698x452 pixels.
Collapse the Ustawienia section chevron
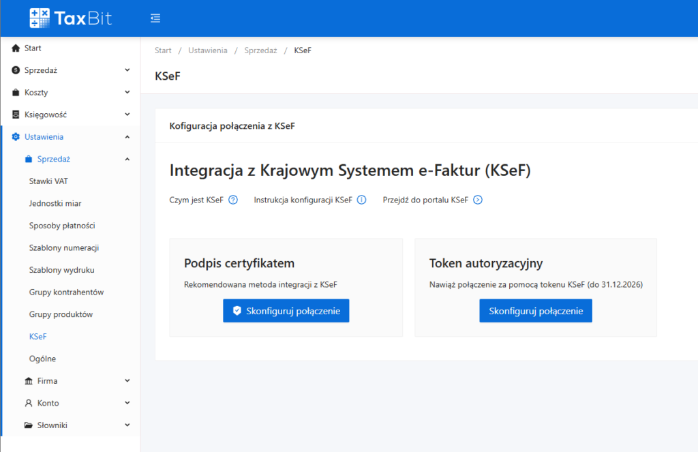pyautogui.click(x=127, y=137)
